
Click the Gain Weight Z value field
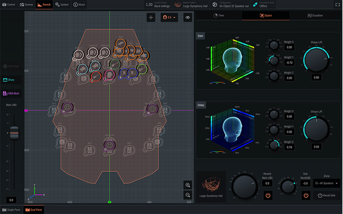click(289, 78)
